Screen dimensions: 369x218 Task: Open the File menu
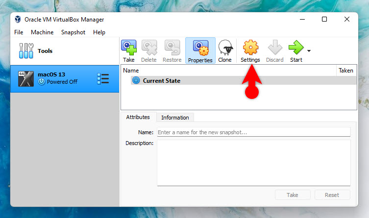tap(19, 32)
